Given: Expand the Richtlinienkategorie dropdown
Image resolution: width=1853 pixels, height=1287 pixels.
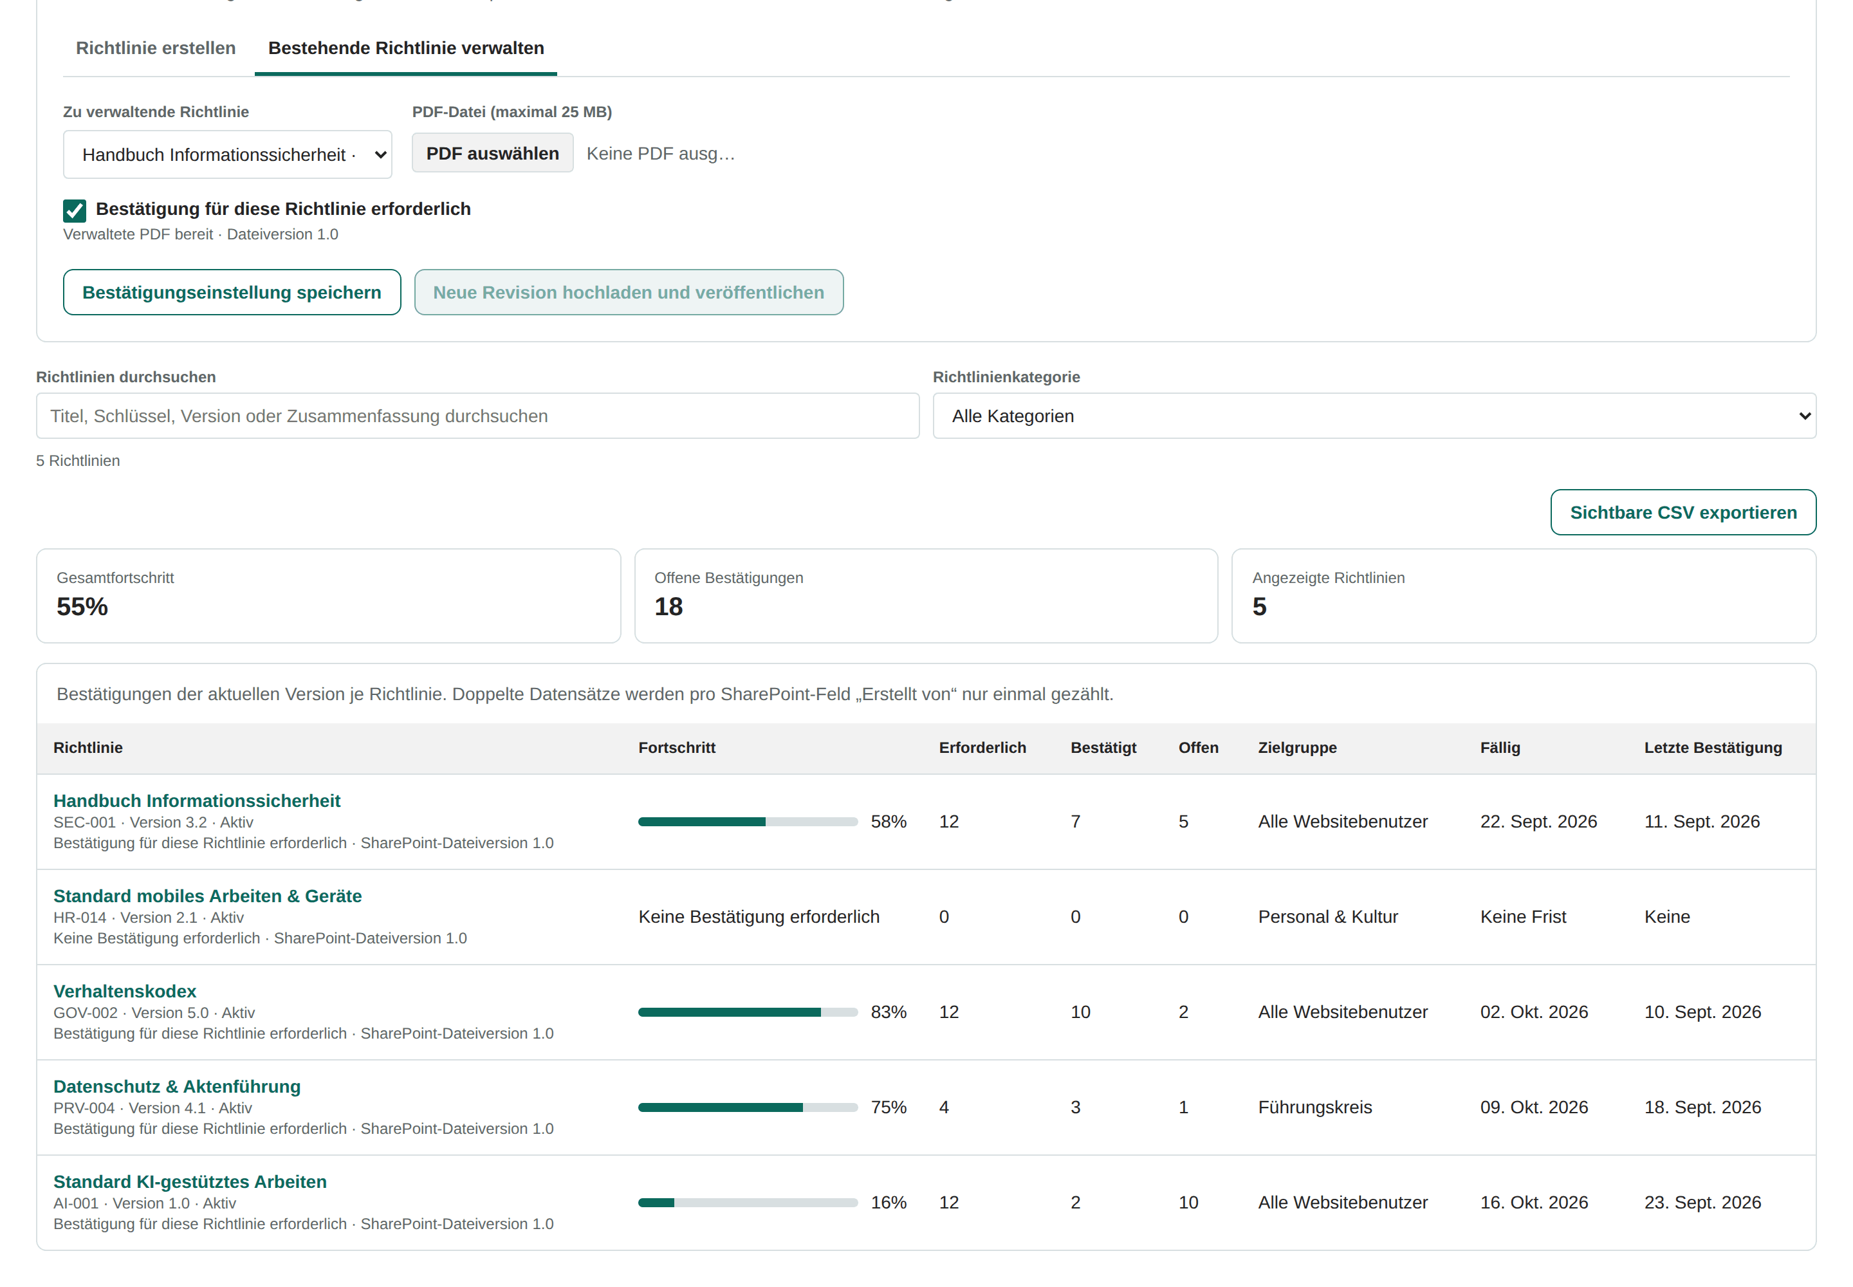Looking at the screenshot, I should (x=1374, y=416).
